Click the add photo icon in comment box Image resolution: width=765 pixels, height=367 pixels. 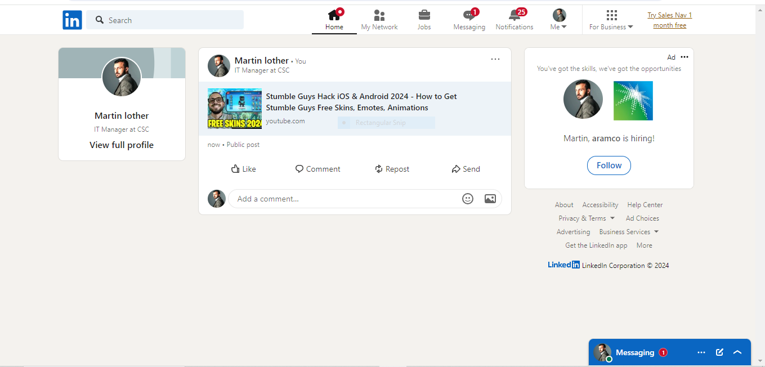[490, 199]
